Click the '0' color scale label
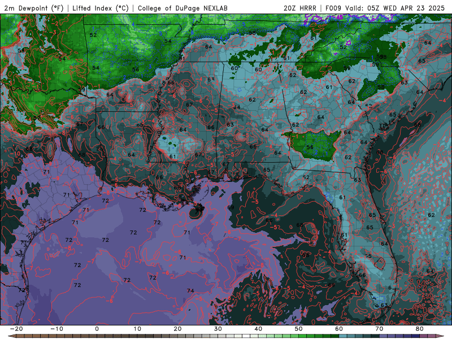This screenshot has height=339, width=452. [x=97, y=329]
